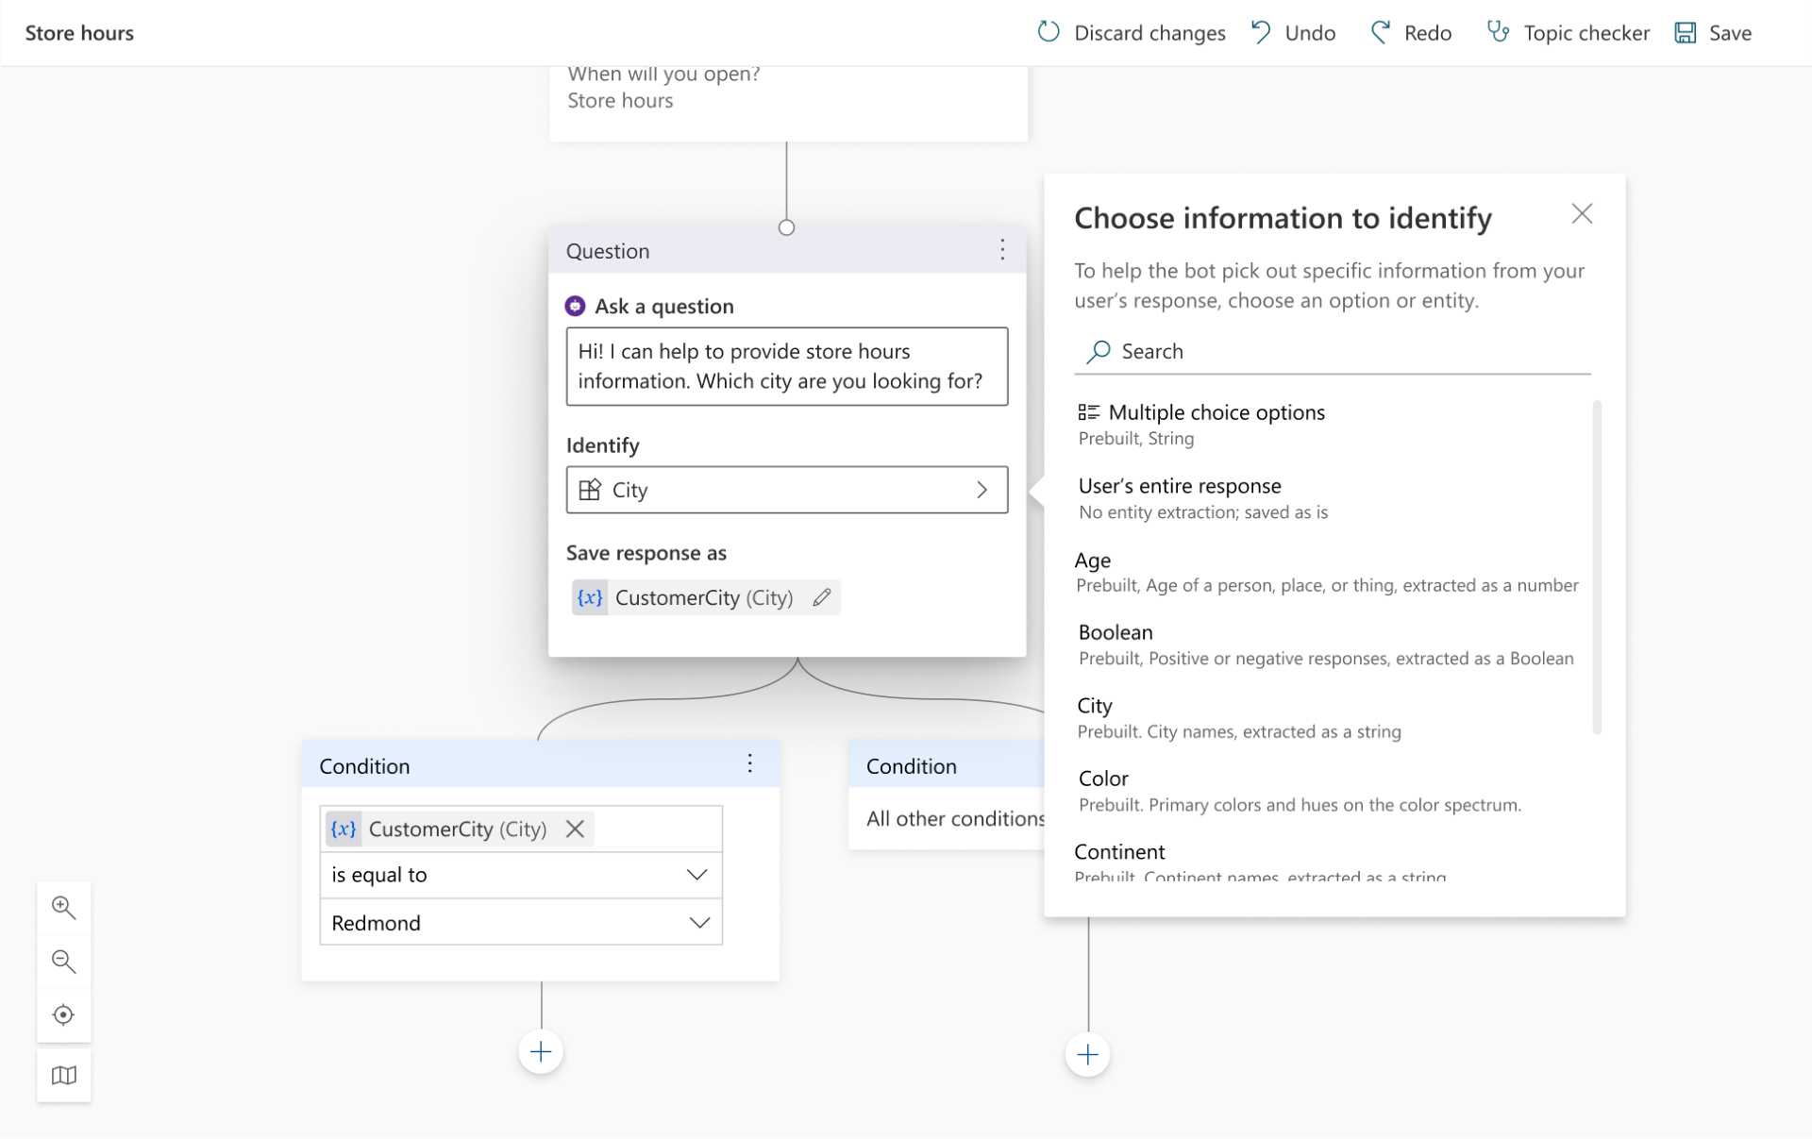Click the reset to center target icon
This screenshot has width=1812, height=1139.
[x=63, y=1014]
